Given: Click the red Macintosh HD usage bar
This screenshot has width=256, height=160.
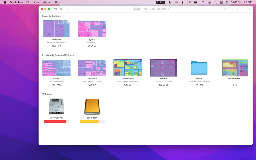Looking at the screenshot, I should (56, 121).
